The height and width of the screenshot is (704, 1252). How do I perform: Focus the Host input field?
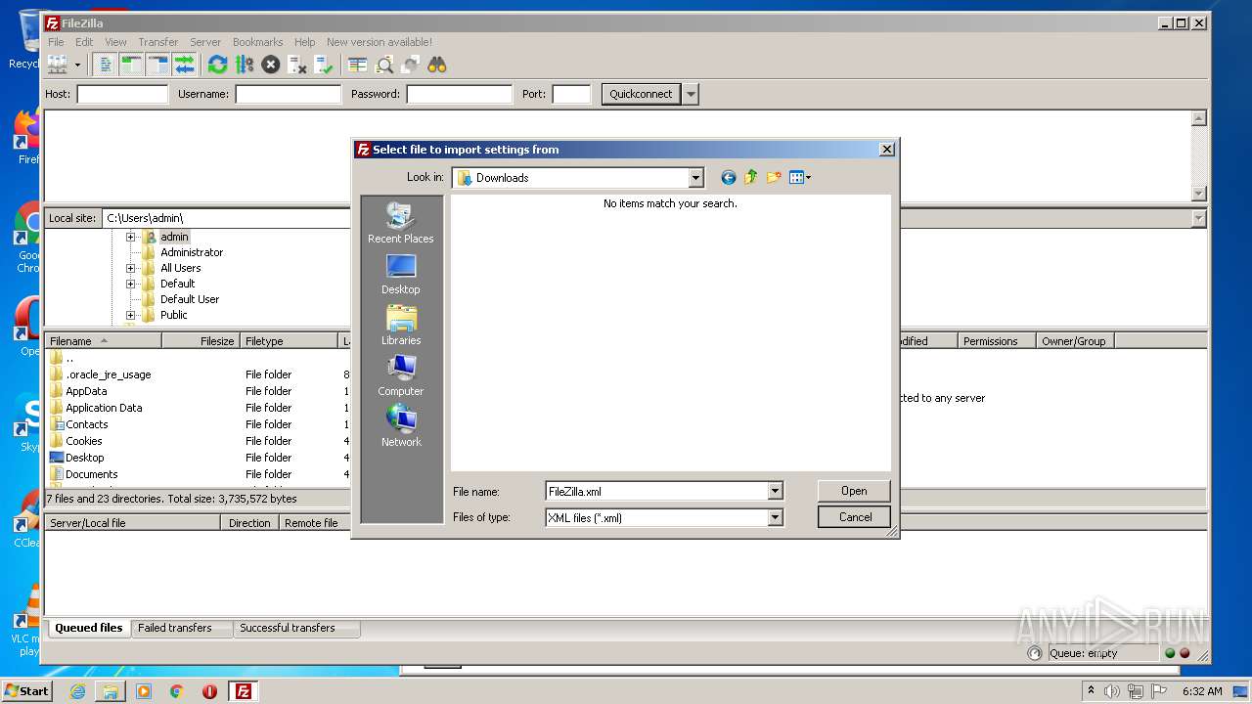click(122, 94)
